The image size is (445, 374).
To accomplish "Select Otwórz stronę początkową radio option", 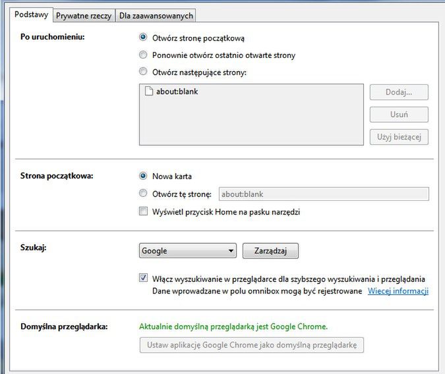I will [143, 37].
